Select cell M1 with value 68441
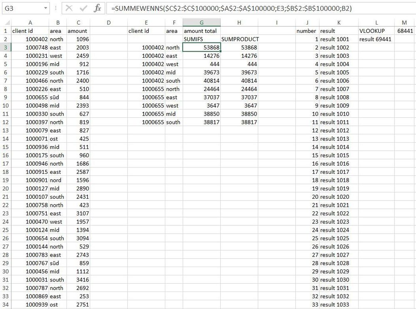This screenshot has height=309, width=416. [x=405, y=31]
